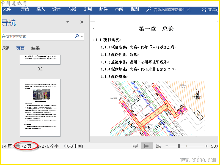The width and height of the screenshot is (220, 165).
Task: Switch to 结果 (Results) navigation tab
Action: tap(35, 48)
